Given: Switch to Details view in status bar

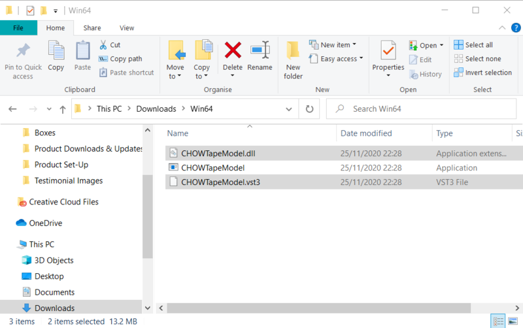Looking at the screenshot, I should pos(498,321).
